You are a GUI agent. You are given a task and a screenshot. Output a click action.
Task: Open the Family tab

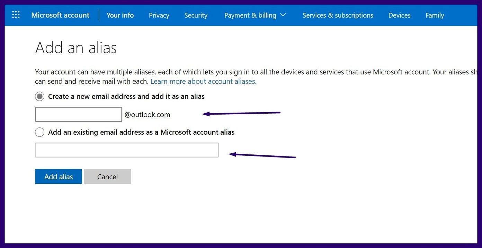coord(435,15)
